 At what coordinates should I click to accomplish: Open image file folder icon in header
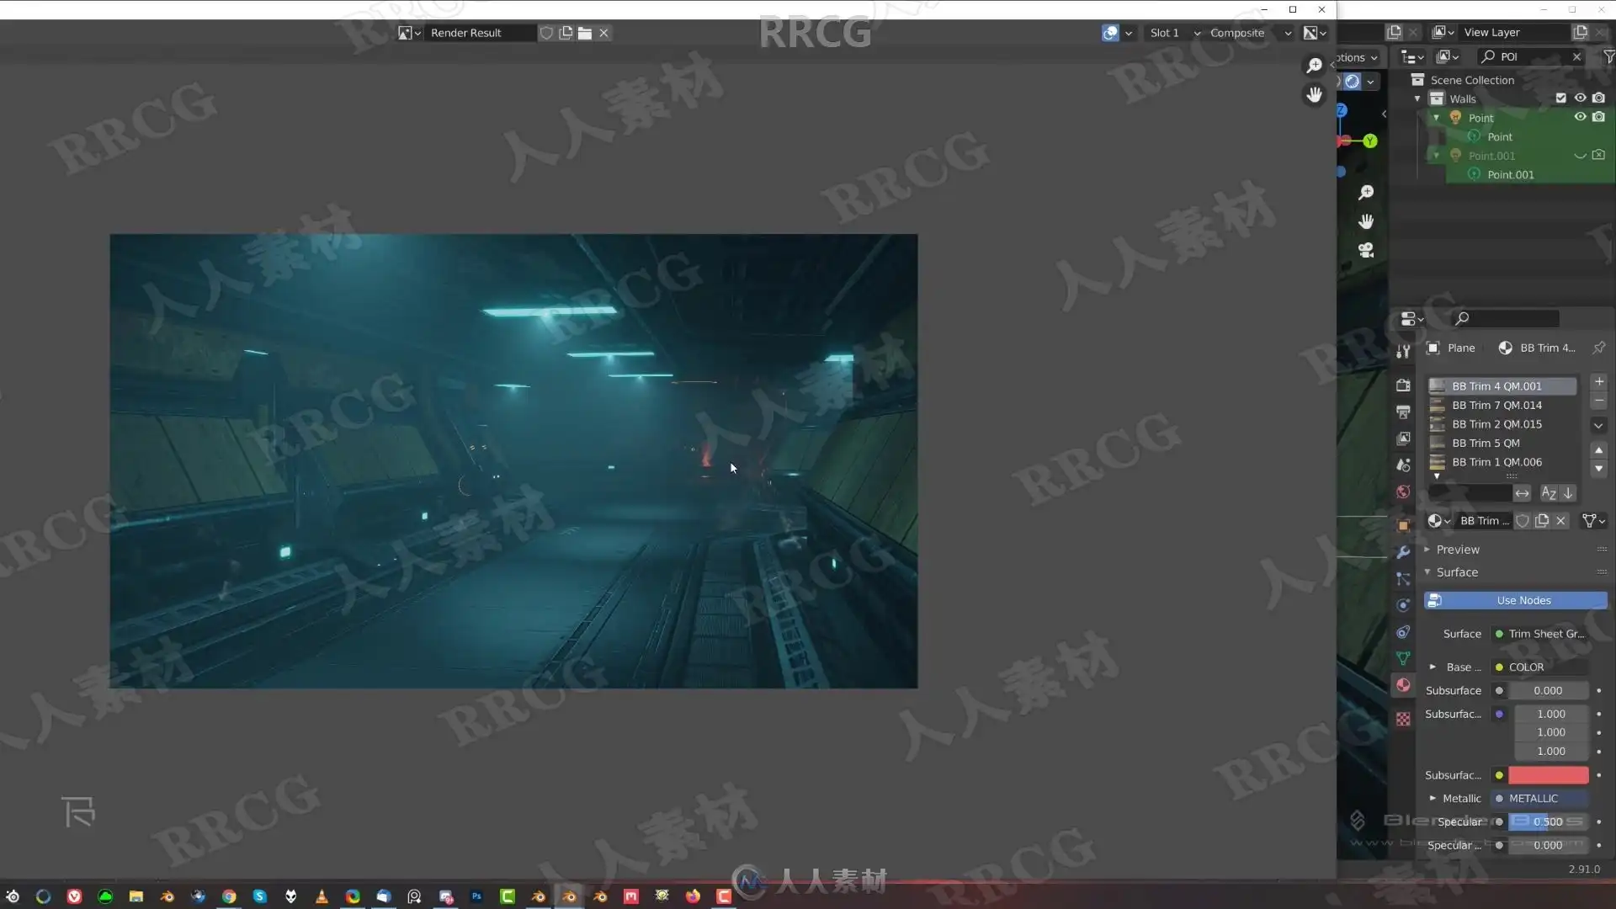[x=585, y=33]
